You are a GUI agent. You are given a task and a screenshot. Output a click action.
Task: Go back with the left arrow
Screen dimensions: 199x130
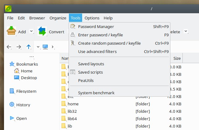[x=9, y=47]
